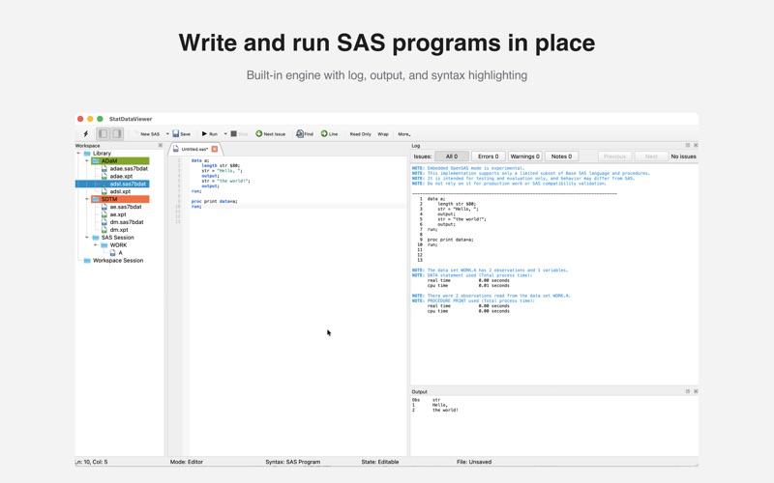Viewport: 774px width, 483px height.
Task: Click the Stop square button
Action: pos(239,134)
